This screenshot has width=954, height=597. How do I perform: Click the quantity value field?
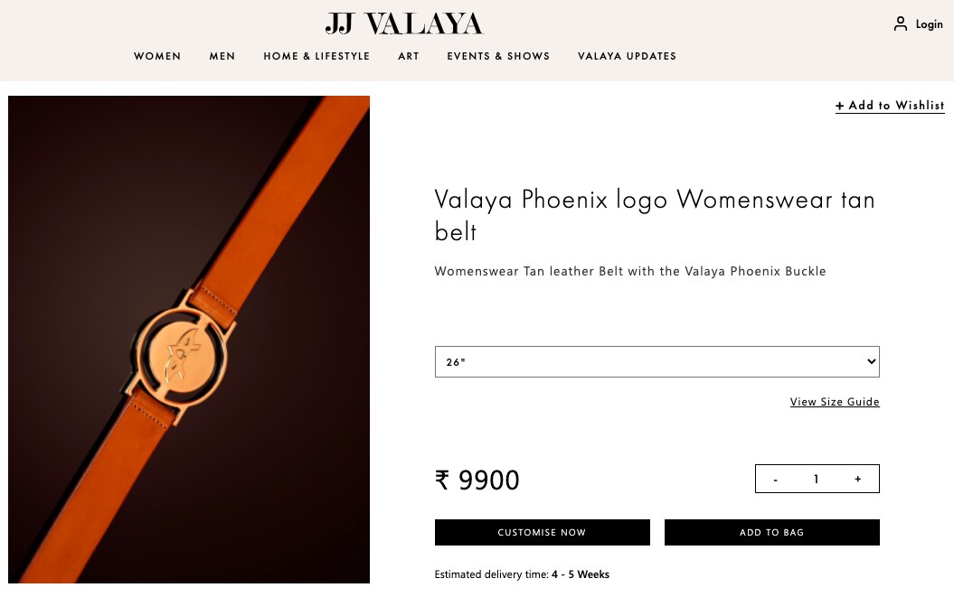[x=816, y=479]
